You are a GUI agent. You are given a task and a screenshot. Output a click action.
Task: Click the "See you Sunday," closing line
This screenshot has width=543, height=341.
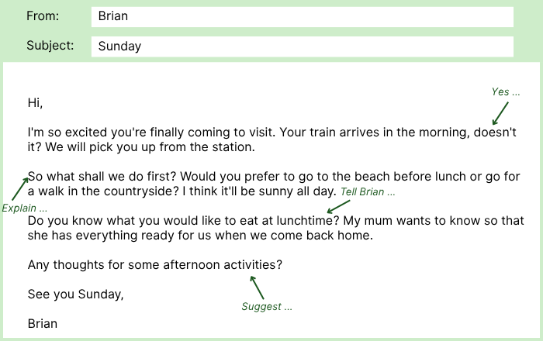pos(75,294)
